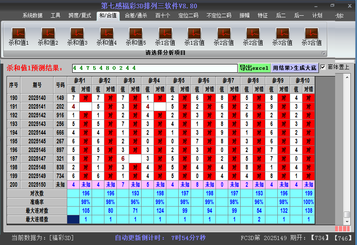The image size is (357, 245).
Task: Click the serial number cell 199
Action: coord(14,176)
